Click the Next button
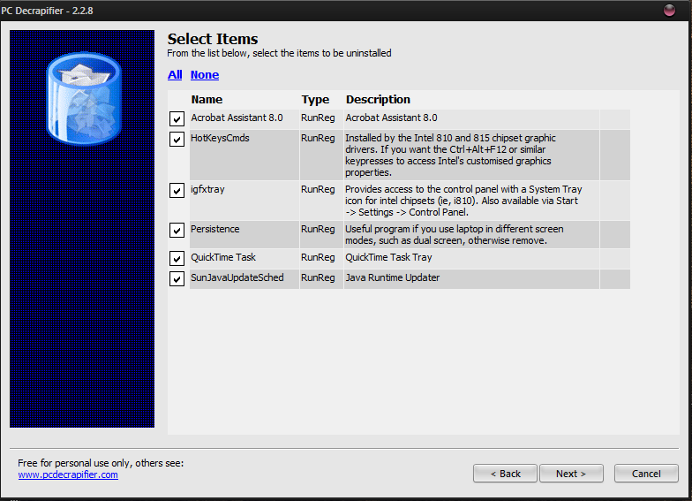The width and height of the screenshot is (692, 501). click(x=571, y=474)
